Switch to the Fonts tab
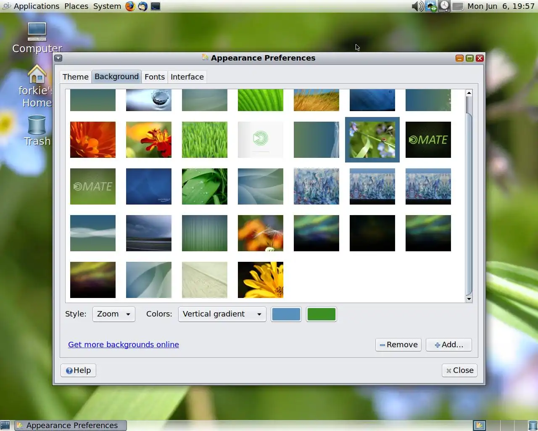The height and width of the screenshot is (431, 538). 155,77
